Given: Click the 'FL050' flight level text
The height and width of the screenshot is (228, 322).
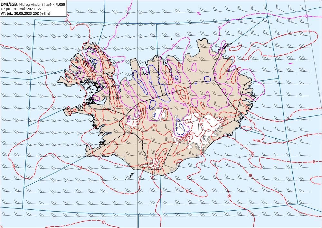Looking at the screenshot, I should pos(60,4).
